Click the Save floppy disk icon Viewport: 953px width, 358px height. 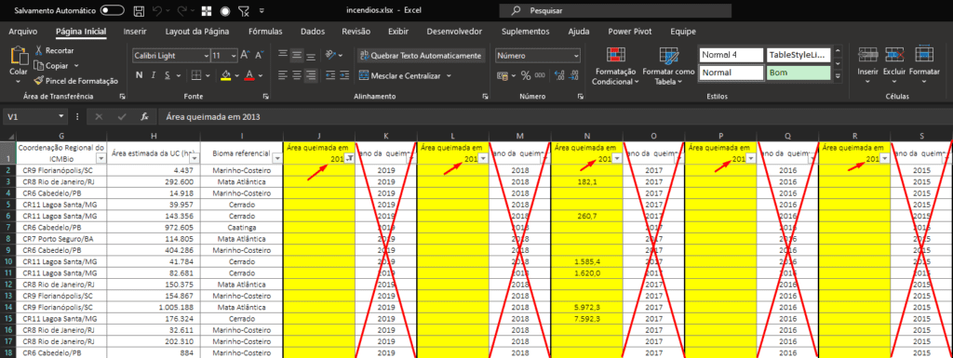(x=139, y=11)
